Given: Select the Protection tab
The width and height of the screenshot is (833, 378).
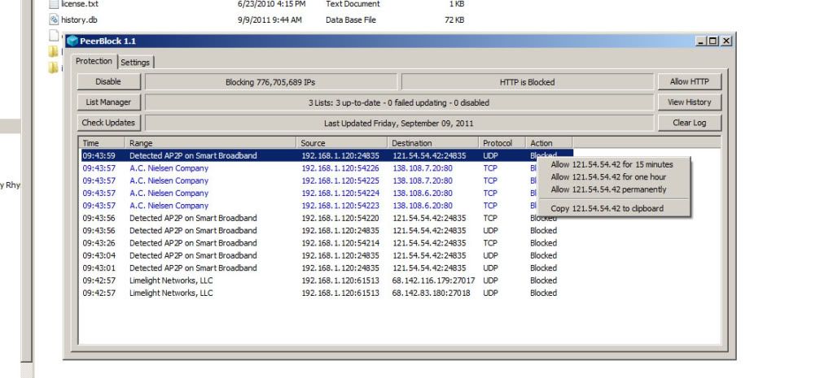Looking at the screenshot, I should click(x=94, y=61).
